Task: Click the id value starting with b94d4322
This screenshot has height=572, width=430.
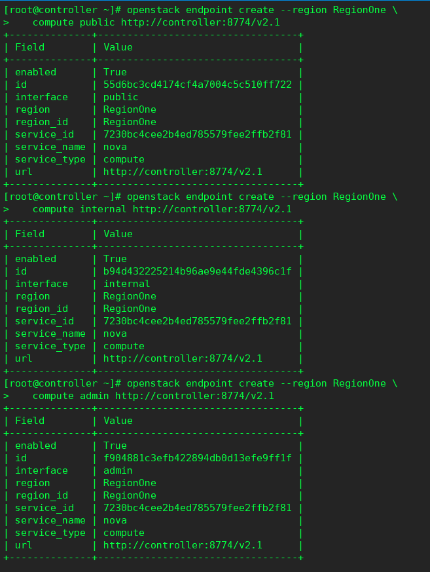Action: (197, 271)
